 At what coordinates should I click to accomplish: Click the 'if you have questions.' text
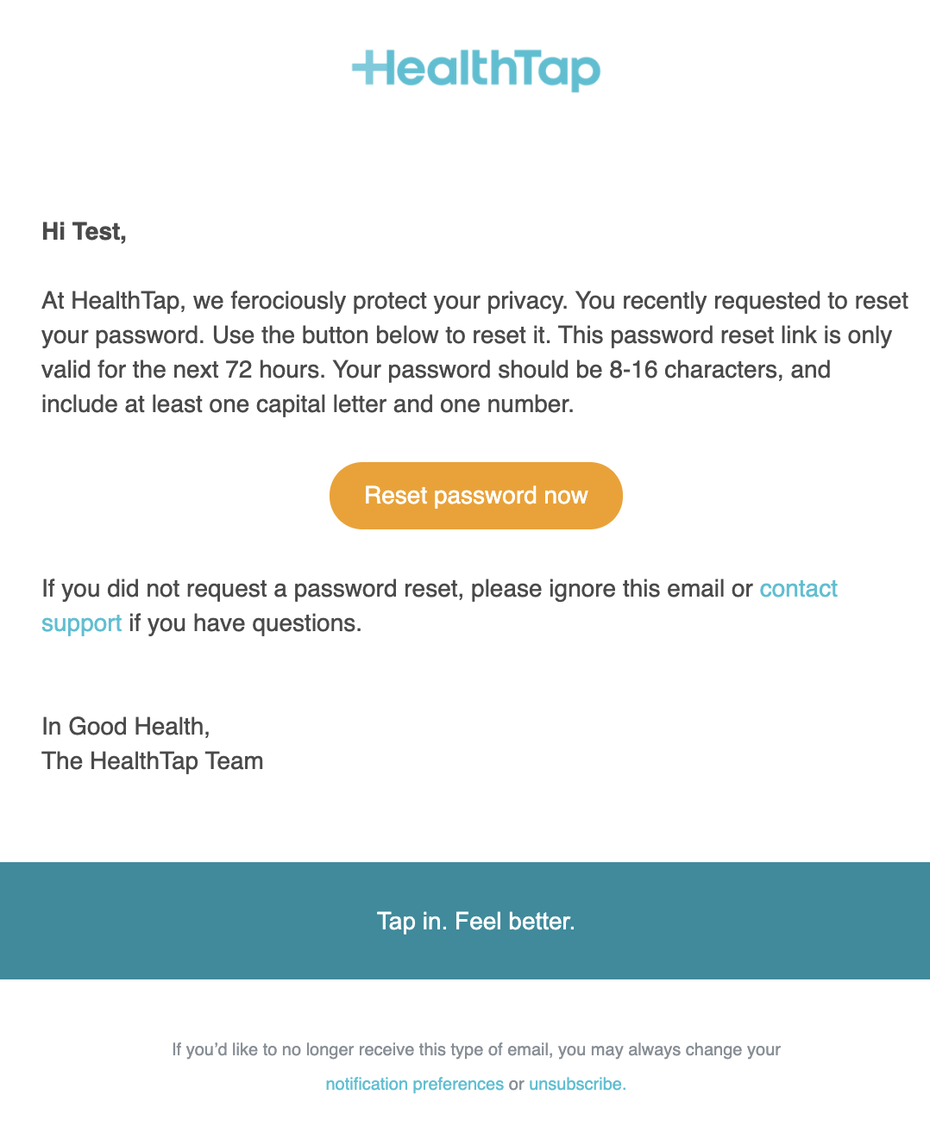pos(246,623)
